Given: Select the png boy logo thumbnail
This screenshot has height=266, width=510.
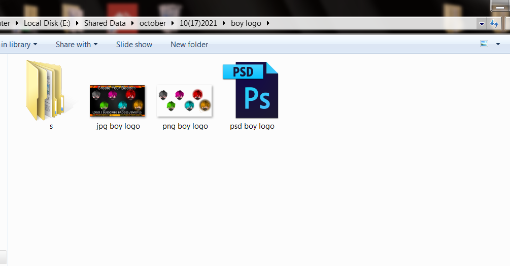Looking at the screenshot, I should tap(184, 101).
